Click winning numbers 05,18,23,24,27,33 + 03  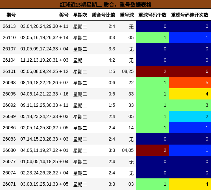click(44, 116)
